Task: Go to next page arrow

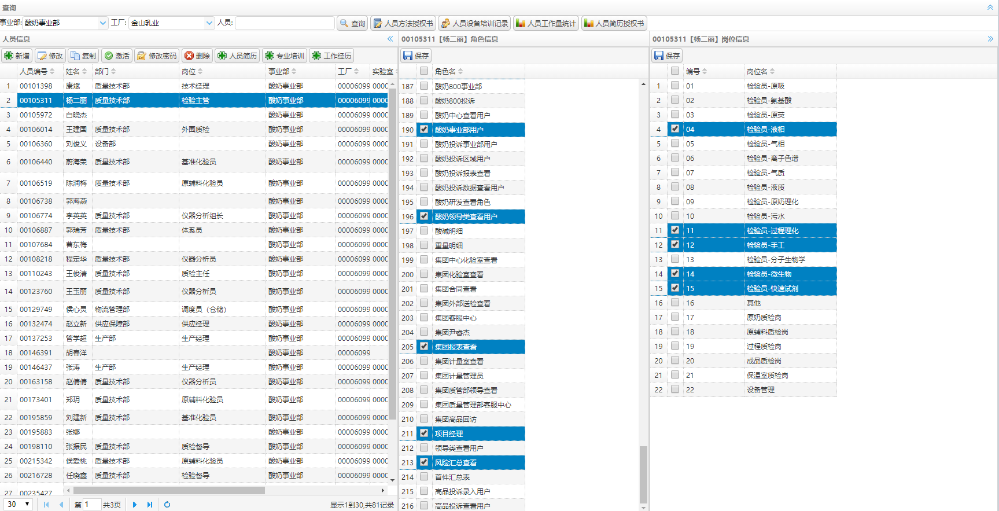Action: (135, 505)
